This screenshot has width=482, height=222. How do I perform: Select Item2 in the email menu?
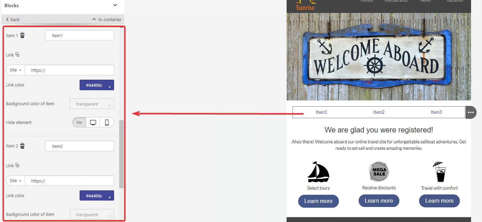click(379, 112)
